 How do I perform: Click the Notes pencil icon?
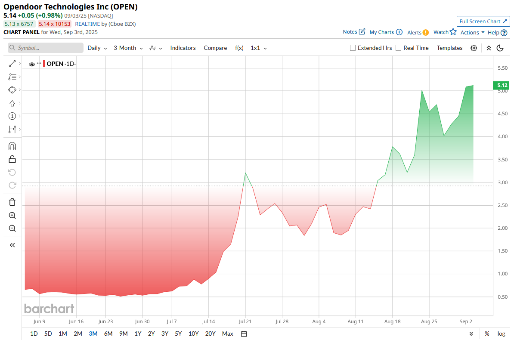362,31
